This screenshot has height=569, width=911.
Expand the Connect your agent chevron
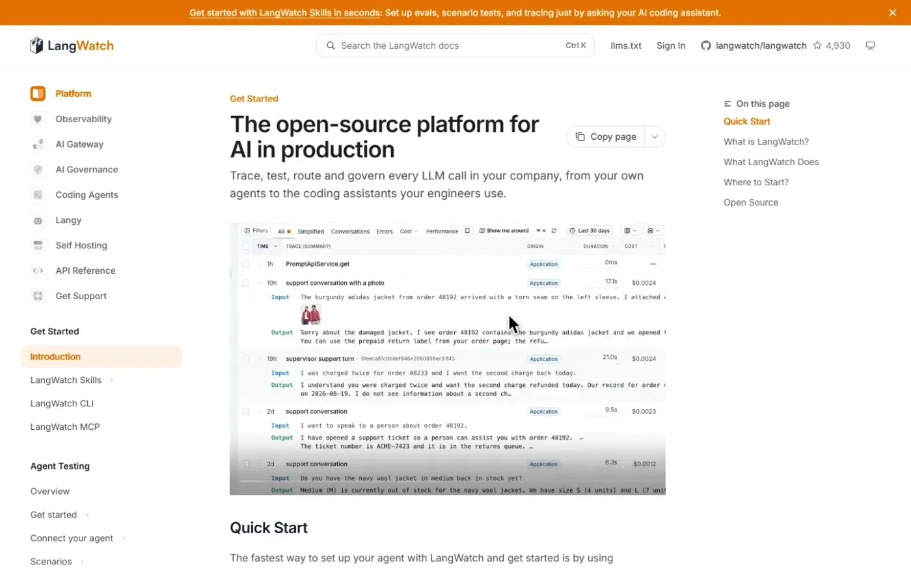click(124, 538)
